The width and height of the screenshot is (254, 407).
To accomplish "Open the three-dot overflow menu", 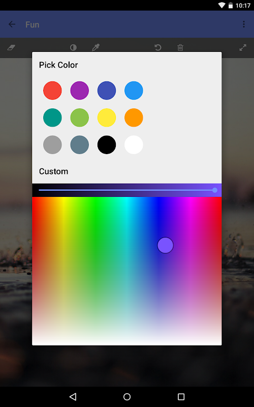I will point(244,24).
